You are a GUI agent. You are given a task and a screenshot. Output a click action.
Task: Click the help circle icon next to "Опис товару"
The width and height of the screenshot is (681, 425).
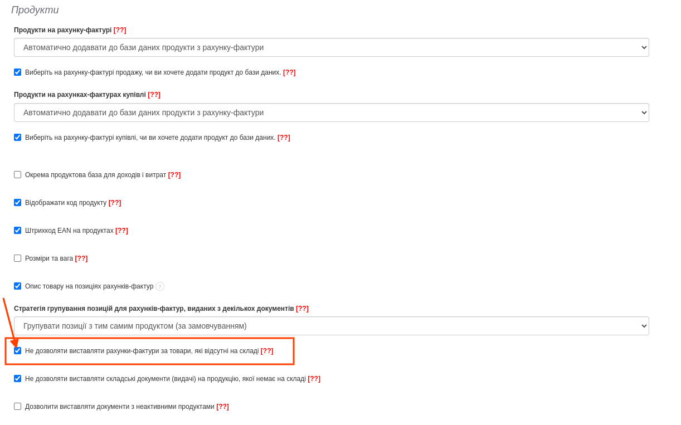[160, 286]
